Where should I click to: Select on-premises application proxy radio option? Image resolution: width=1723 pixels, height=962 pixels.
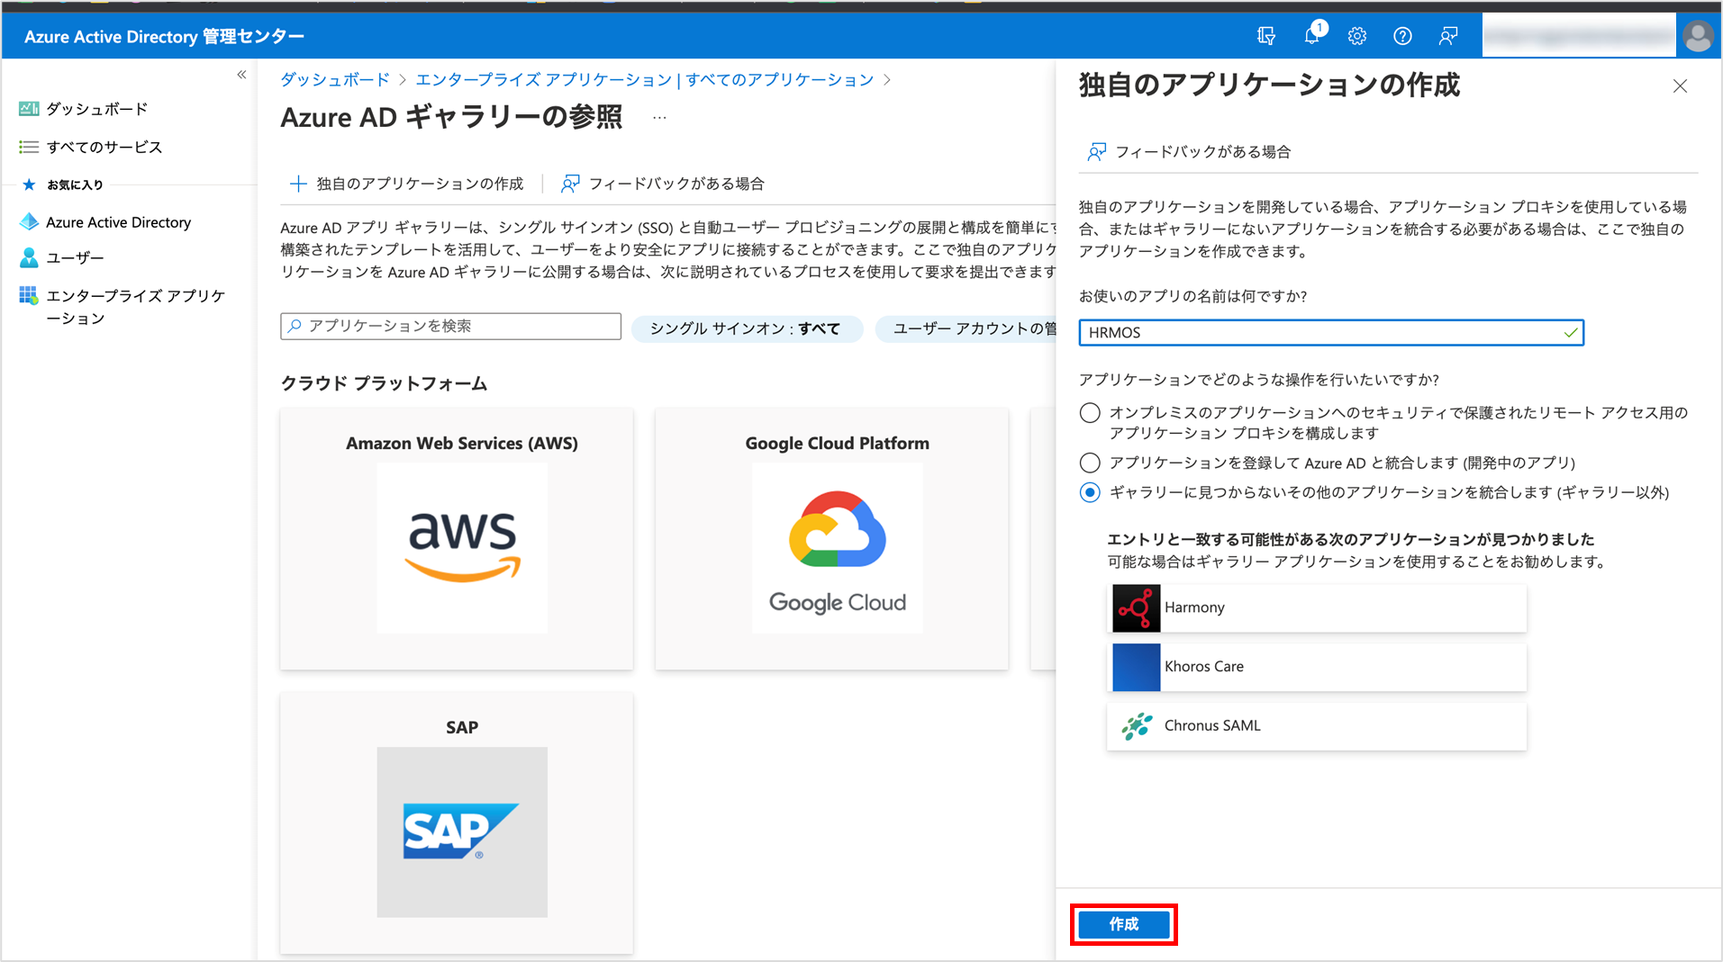pos(1090,413)
